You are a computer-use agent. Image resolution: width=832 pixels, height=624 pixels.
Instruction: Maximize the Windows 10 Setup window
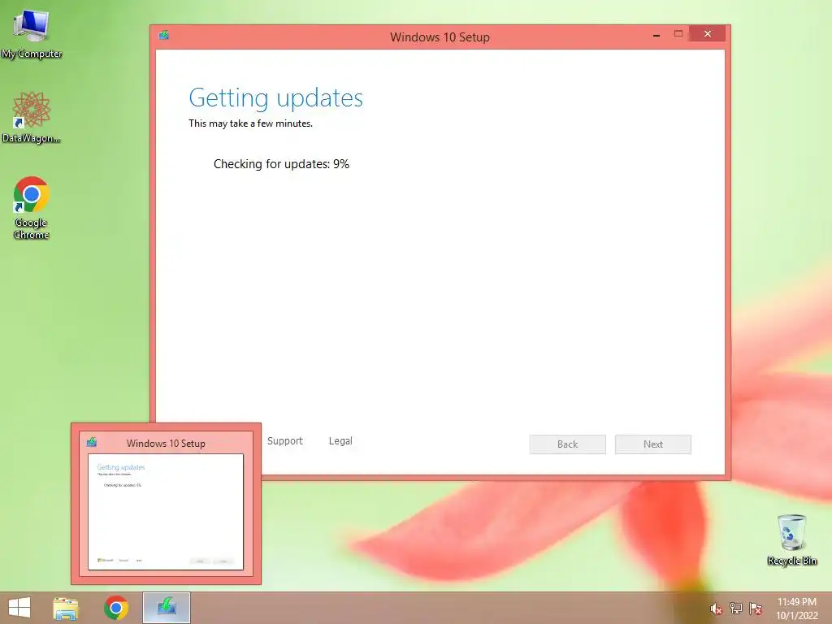(x=678, y=34)
